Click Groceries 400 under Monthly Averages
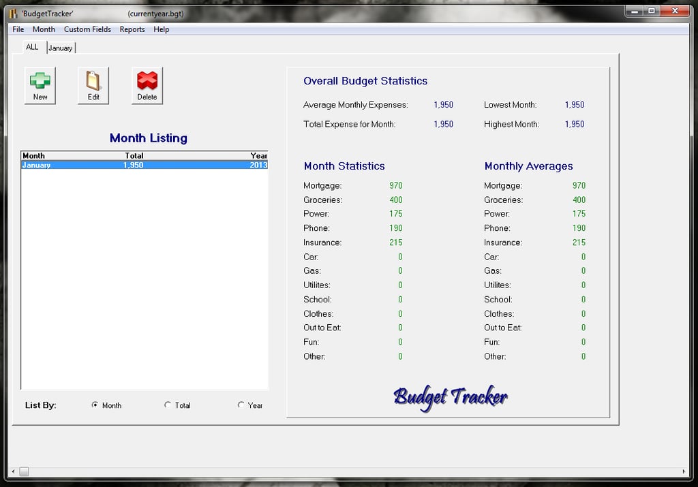Screen dimensions: 698x487 (579, 200)
